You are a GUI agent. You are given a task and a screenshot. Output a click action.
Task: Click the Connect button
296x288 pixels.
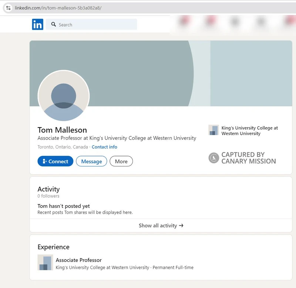pyautogui.click(x=55, y=161)
